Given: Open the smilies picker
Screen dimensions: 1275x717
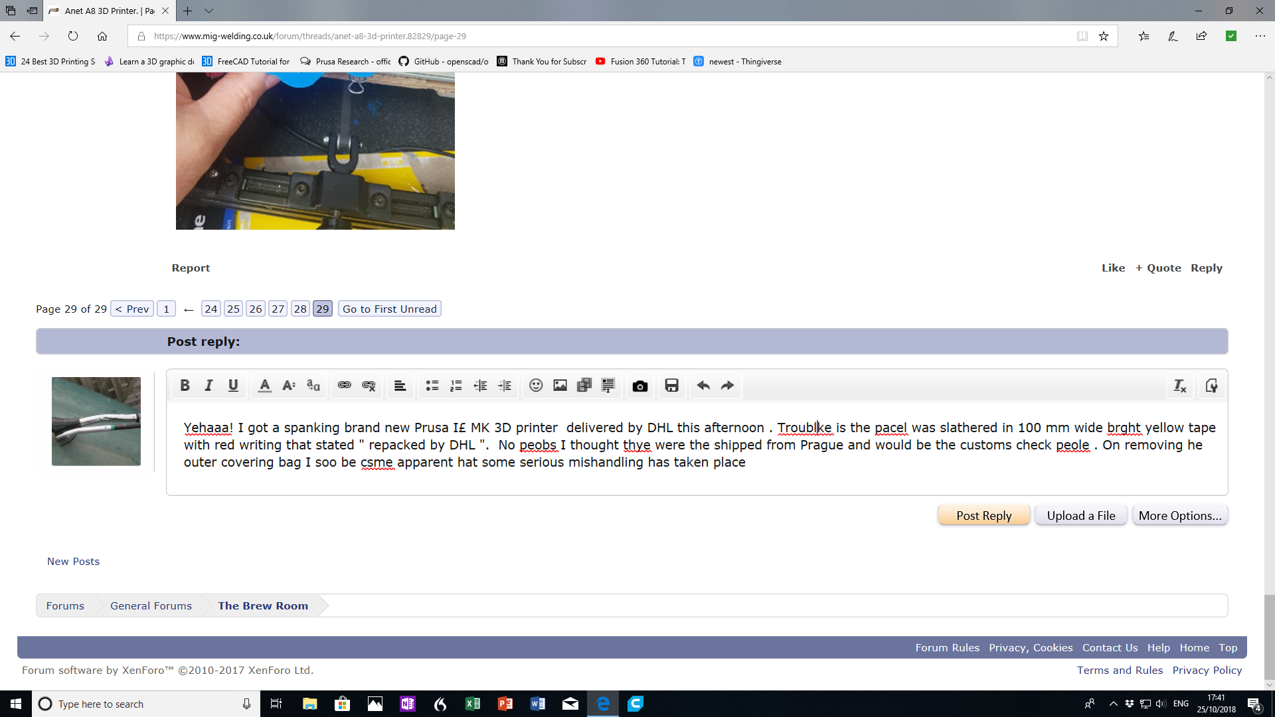Looking at the screenshot, I should pos(536,386).
